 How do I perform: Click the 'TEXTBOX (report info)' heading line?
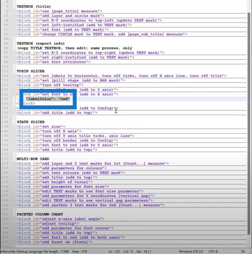(41, 44)
